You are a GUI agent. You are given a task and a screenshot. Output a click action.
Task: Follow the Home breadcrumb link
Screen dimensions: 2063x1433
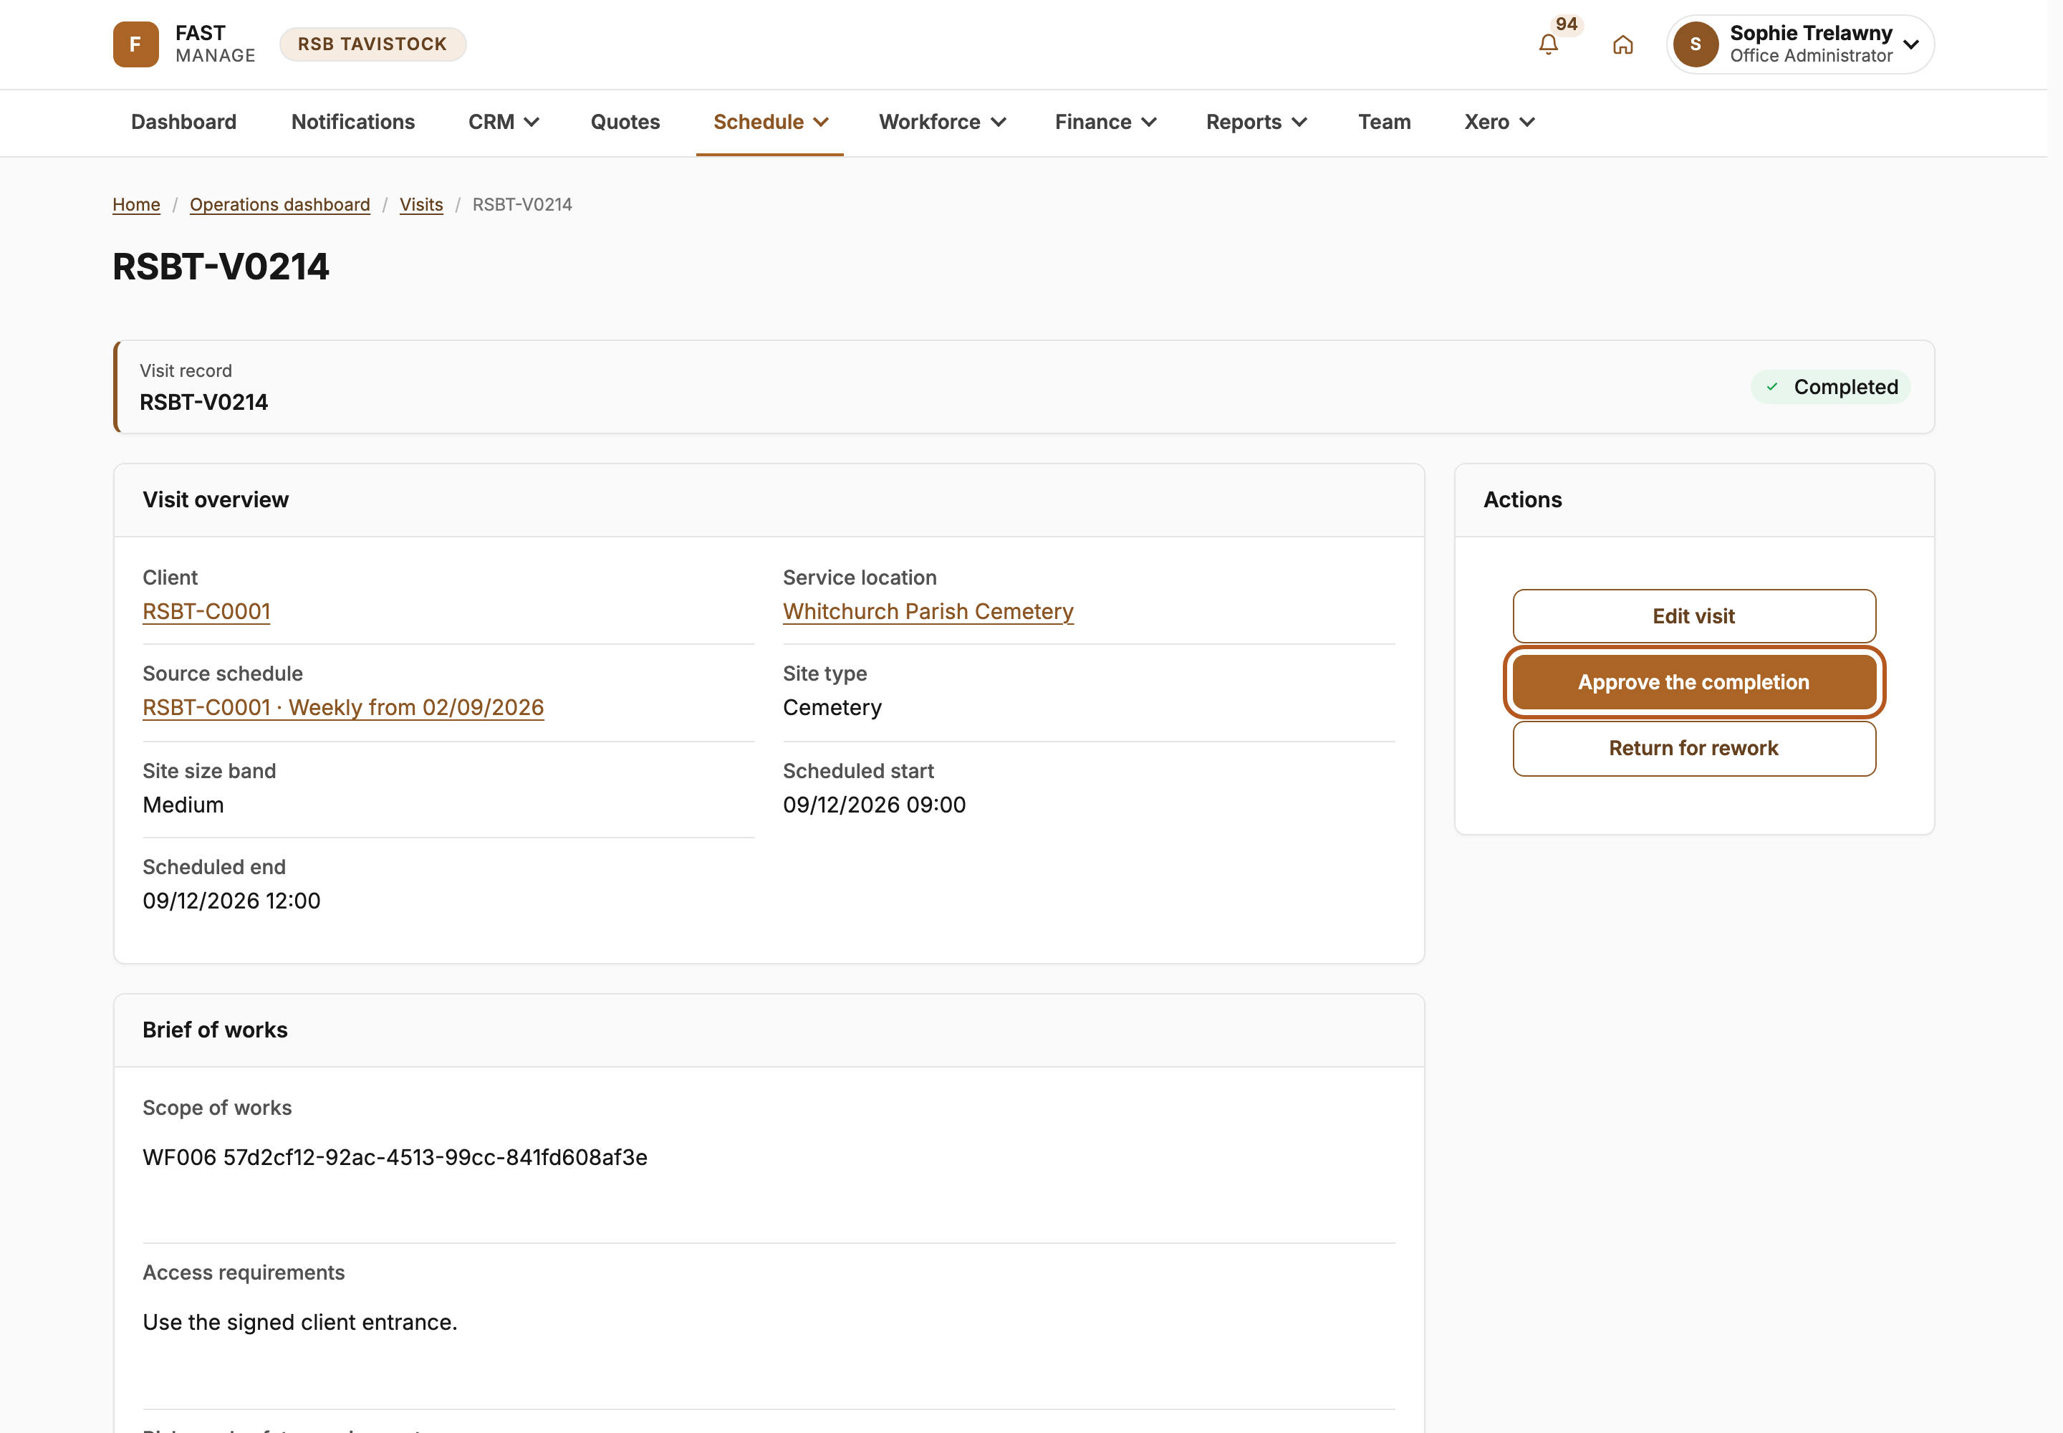coord(136,205)
